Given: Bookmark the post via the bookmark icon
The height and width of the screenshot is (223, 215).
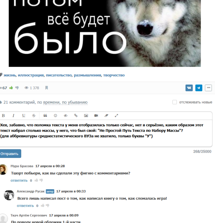Looking at the screenshot, I should (x=46, y=88).
